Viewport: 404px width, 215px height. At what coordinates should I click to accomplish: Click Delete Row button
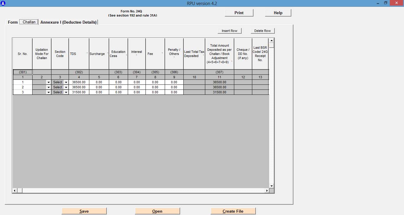pyautogui.click(x=263, y=31)
